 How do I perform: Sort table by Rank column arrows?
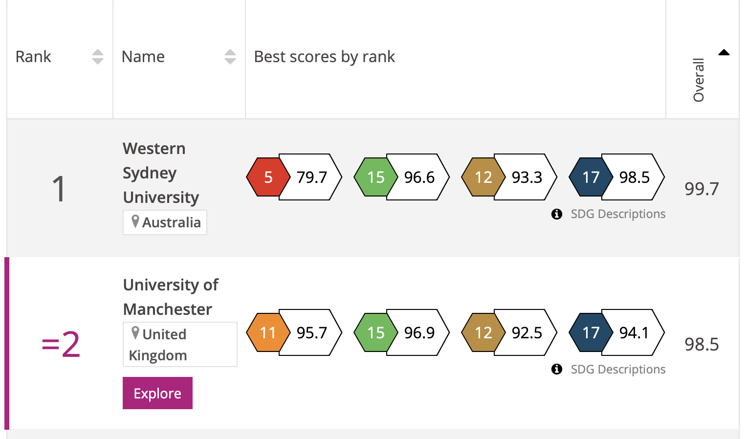click(98, 57)
